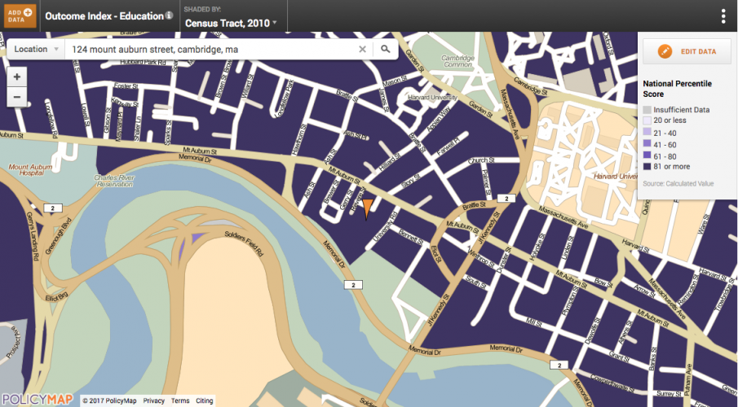Click the 20 or less legend swatch
This screenshot has height=407, width=738.
pyautogui.click(x=647, y=120)
